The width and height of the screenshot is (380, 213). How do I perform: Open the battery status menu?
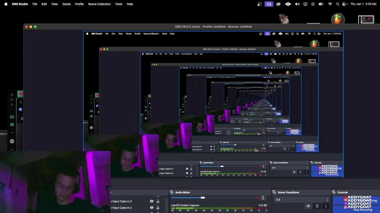point(321,4)
